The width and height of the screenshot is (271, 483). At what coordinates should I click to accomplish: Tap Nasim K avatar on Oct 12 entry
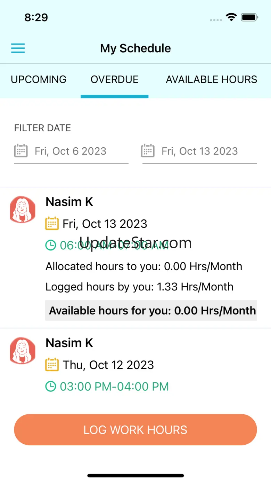point(23,351)
